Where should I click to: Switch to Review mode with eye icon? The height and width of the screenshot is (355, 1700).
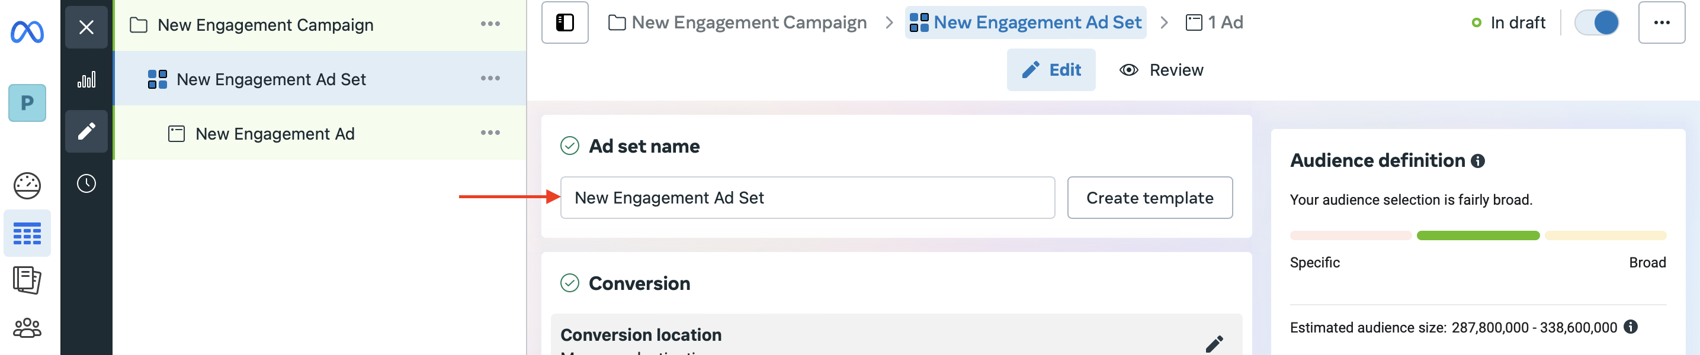tap(1162, 70)
